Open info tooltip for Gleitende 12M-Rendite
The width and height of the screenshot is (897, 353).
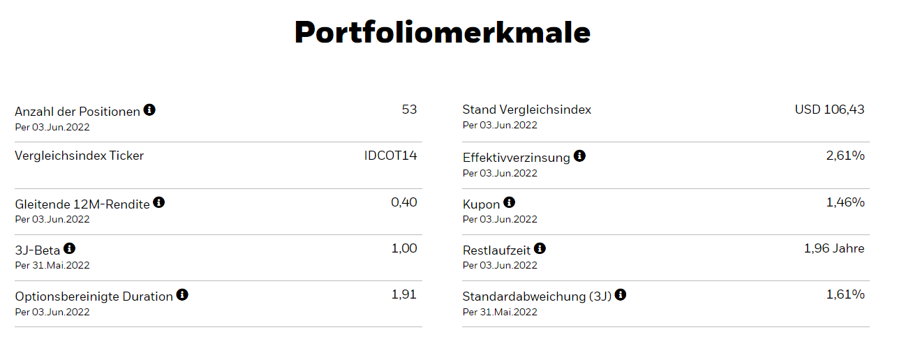click(159, 203)
